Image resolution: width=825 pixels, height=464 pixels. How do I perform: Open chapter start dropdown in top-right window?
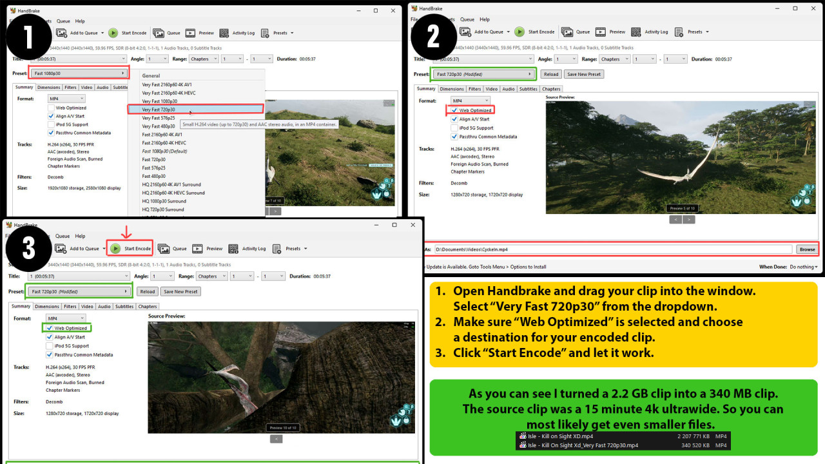[x=645, y=59]
